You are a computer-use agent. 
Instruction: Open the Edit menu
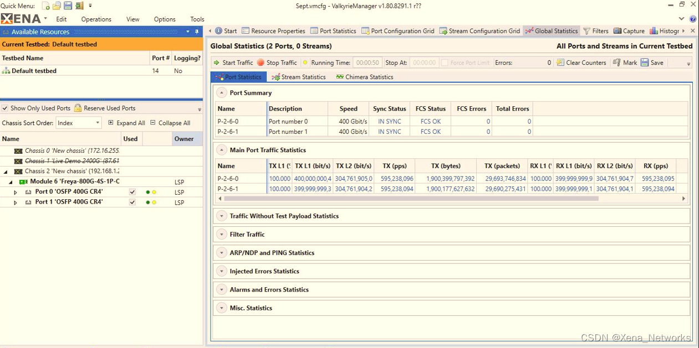click(x=62, y=19)
